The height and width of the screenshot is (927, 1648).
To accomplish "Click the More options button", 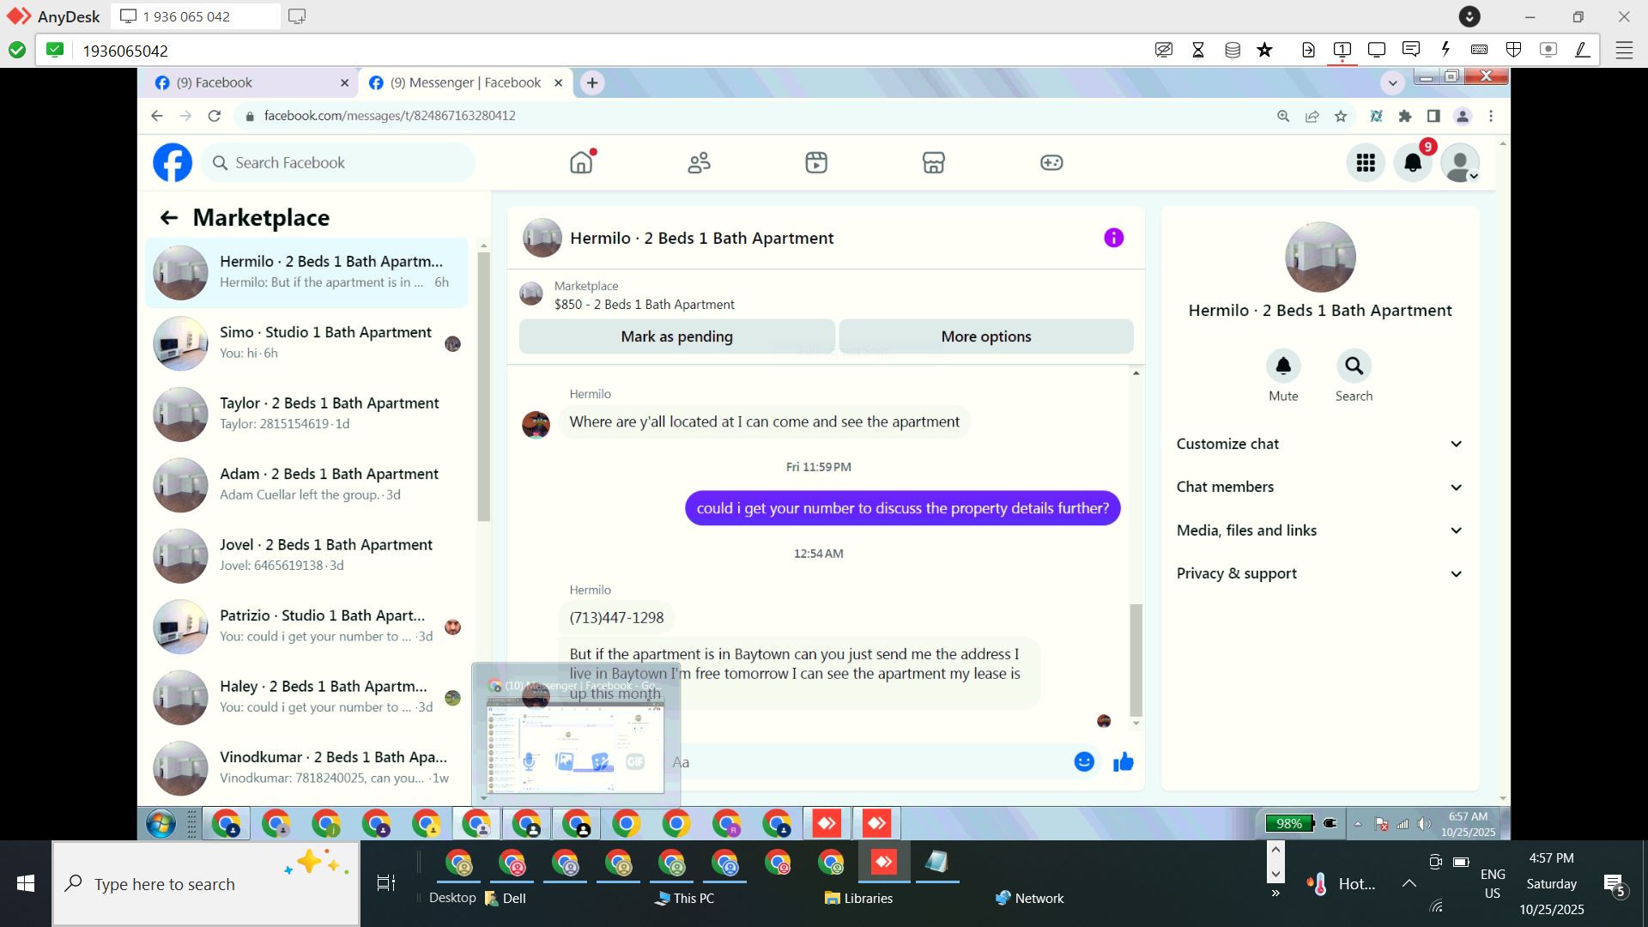I will coord(985,336).
